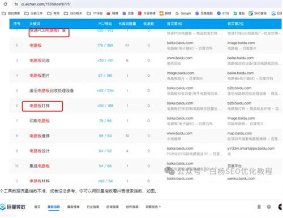The image size is (283, 218).
Task: Click the 79 / 86 index value
Action: (x=105, y=121)
